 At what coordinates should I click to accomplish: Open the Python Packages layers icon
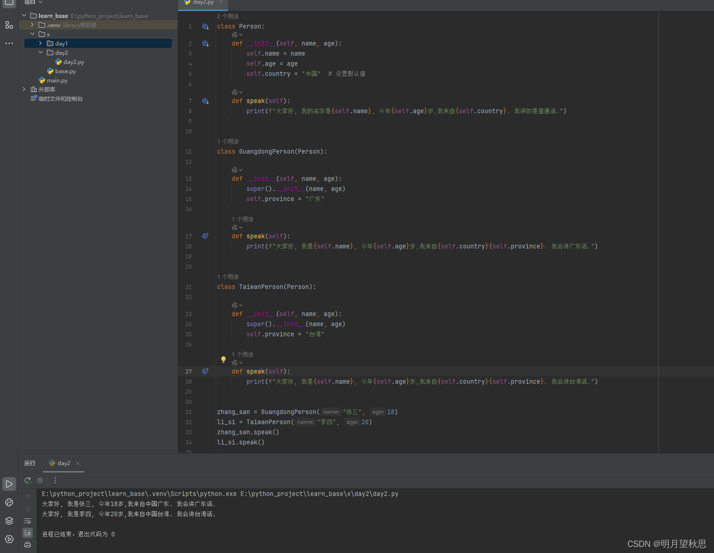9,521
